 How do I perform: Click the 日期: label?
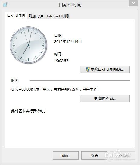(x=58, y=35)
